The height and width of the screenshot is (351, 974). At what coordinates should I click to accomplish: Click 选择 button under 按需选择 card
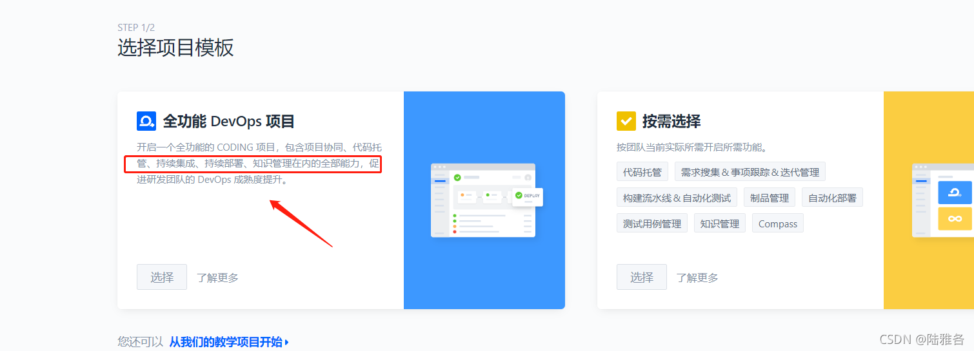tap(642, 277)
